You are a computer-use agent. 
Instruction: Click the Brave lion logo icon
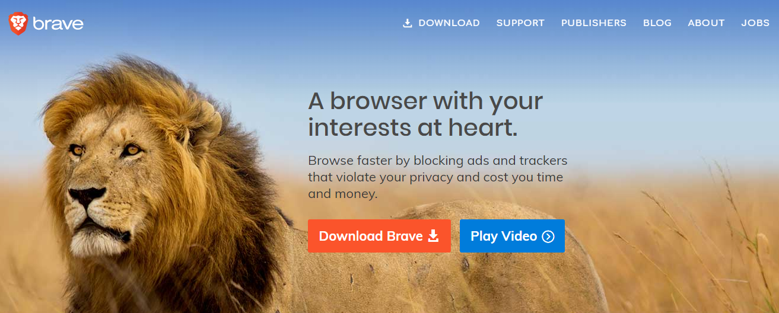(18, 23)
